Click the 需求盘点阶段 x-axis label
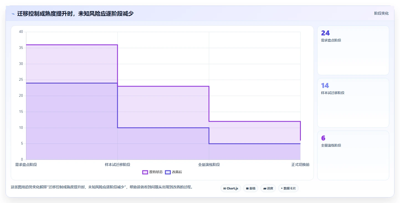 point(26,165)
